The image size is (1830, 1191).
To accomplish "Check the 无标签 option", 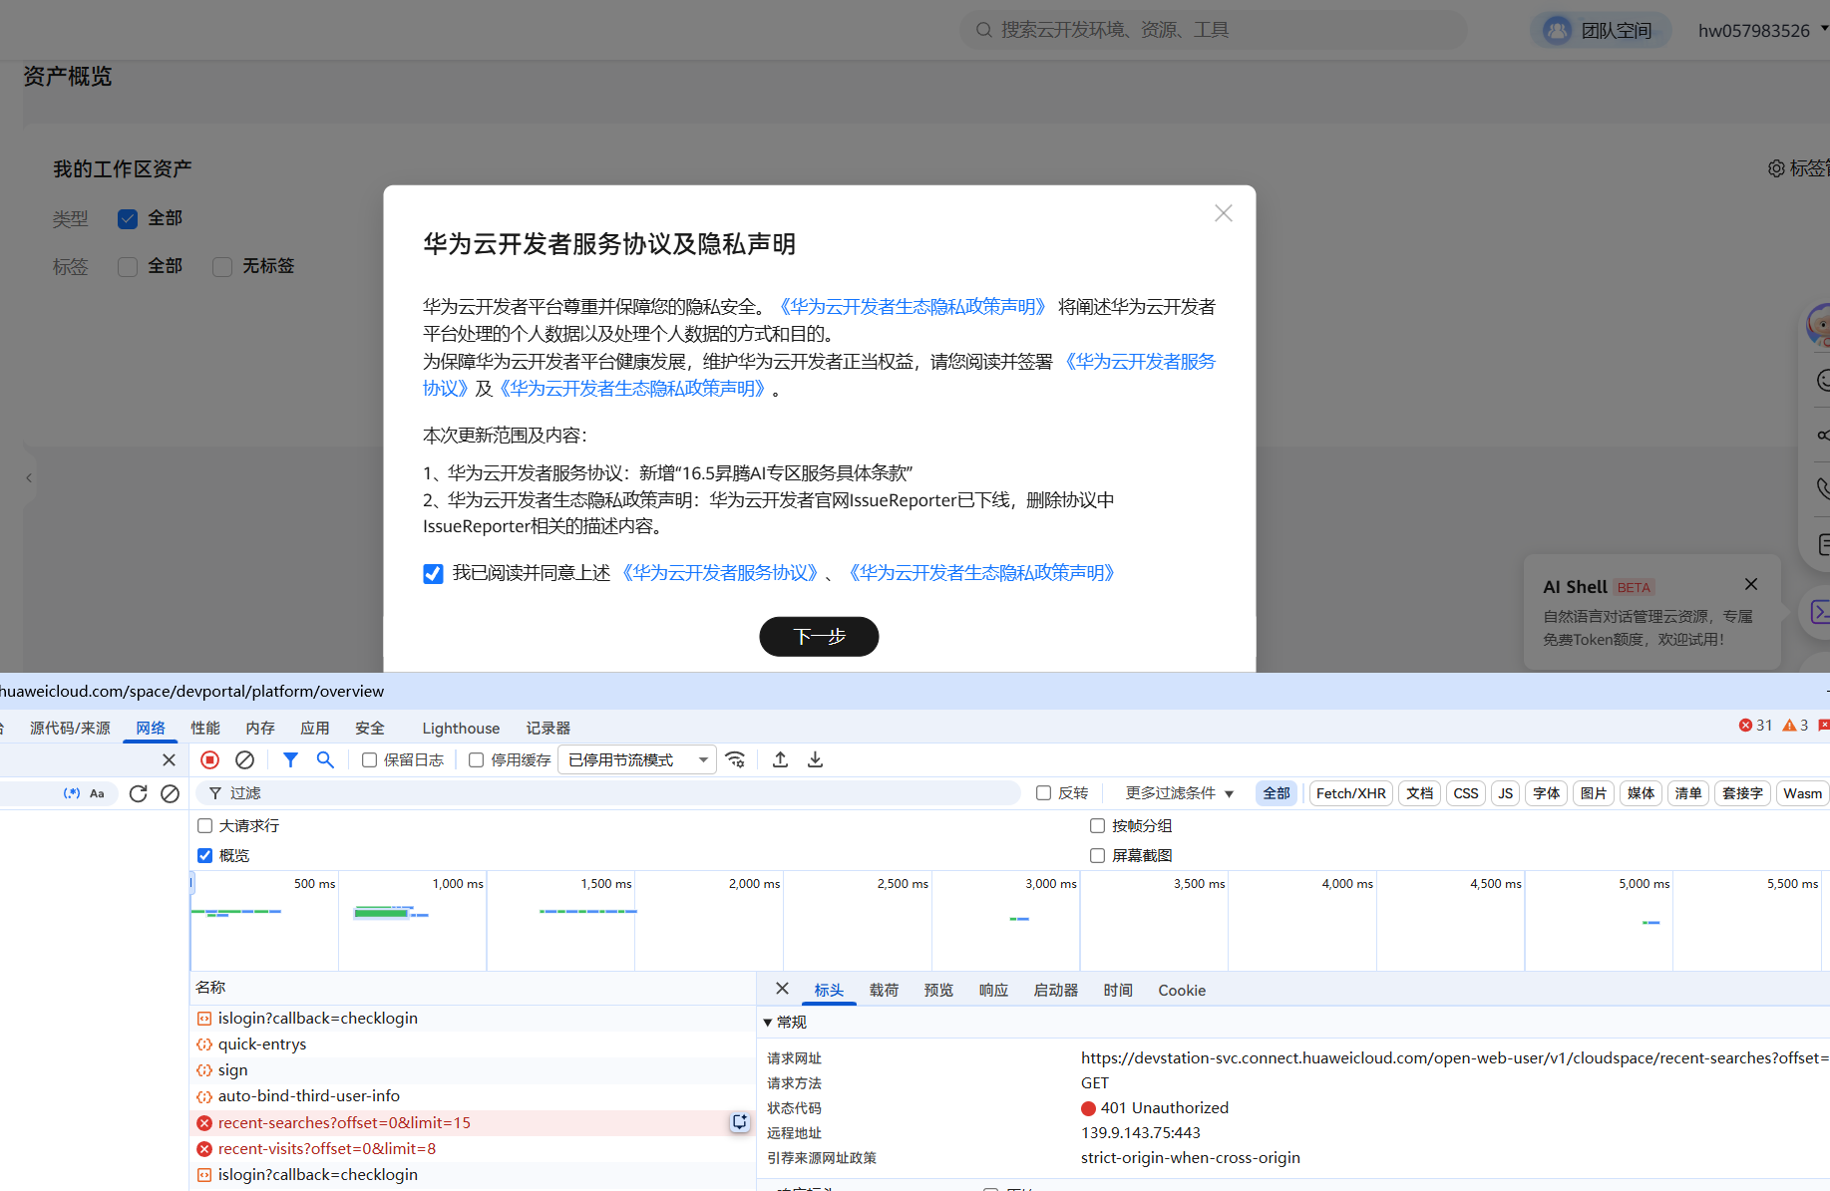I will click(222, 267).
